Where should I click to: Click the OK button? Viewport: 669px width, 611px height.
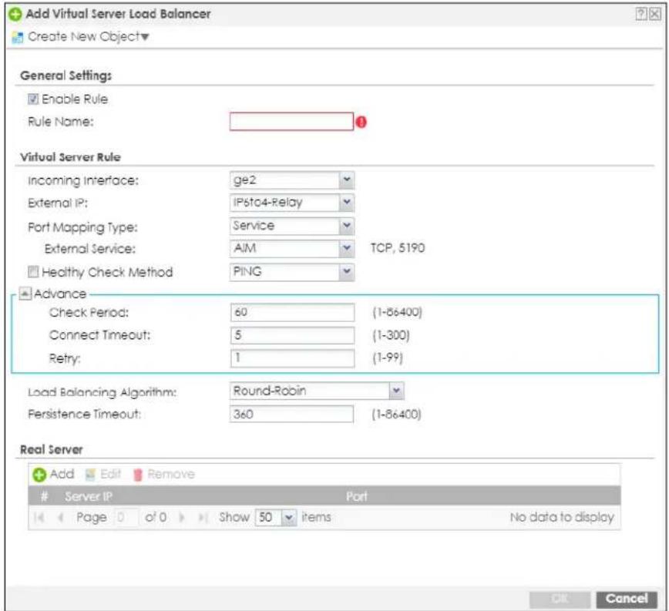tap(560, 599)
